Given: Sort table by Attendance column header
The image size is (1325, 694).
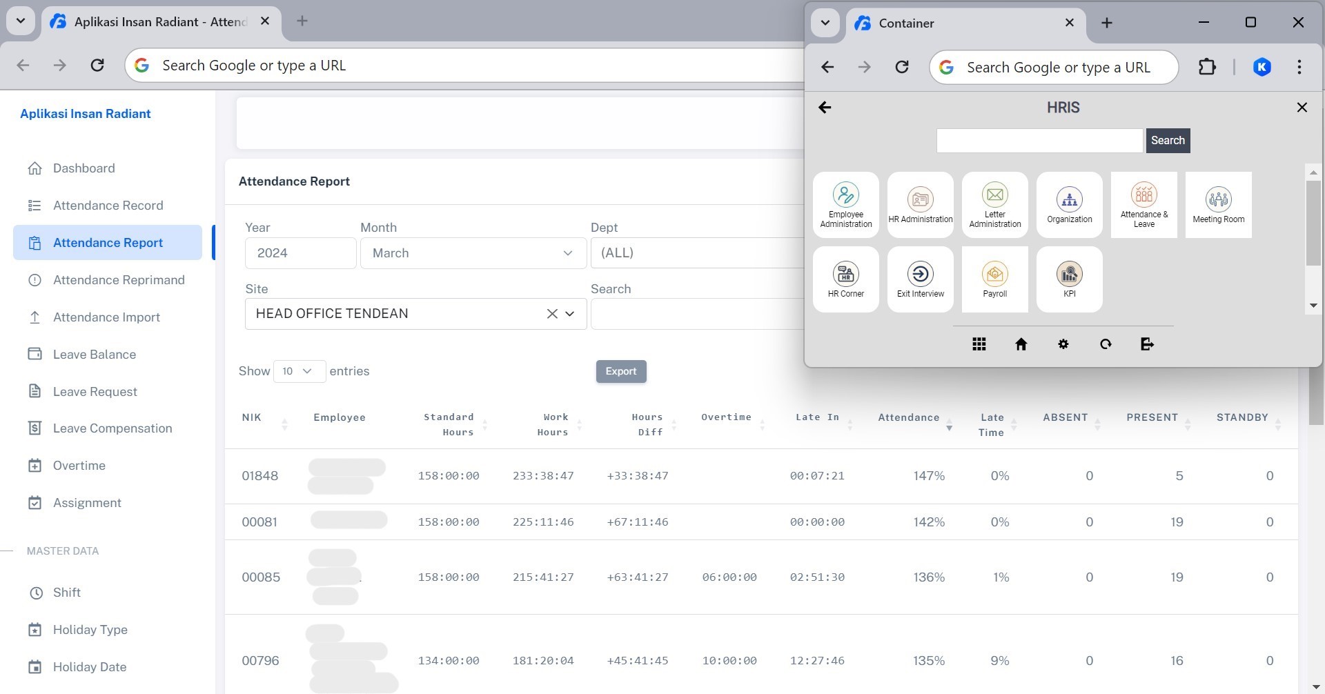Looking at the screenshot, I should tap(908, 417).
